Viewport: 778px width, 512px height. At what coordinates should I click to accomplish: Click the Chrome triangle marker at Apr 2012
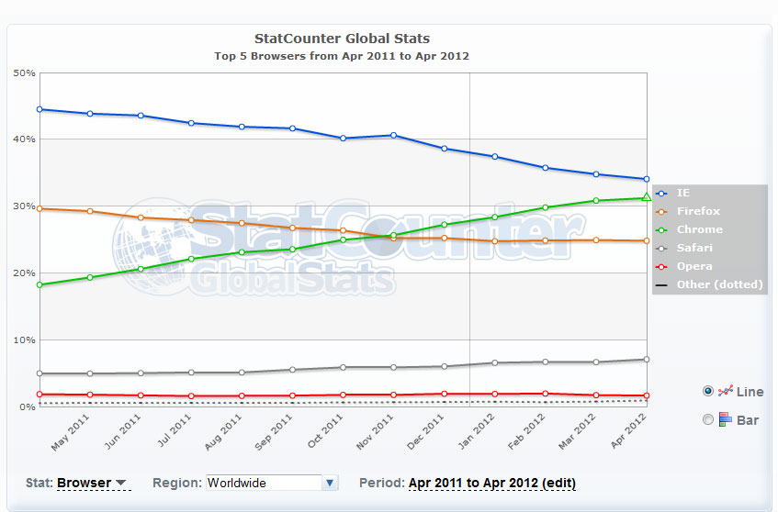(x=647, y=197)
